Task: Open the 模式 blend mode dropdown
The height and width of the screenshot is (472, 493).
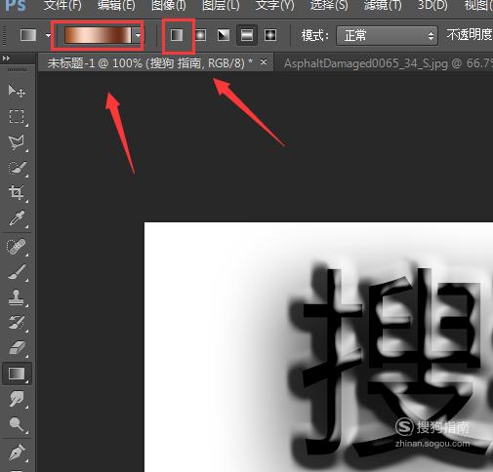Action: [387, 35]
